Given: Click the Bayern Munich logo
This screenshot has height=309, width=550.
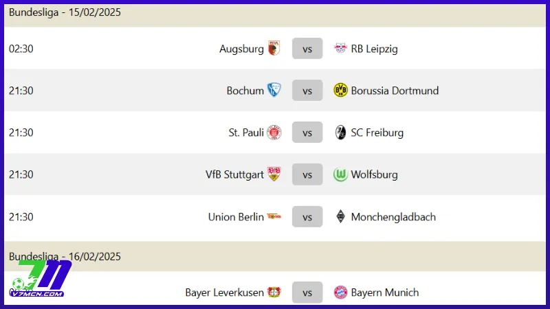Looking at the screenshot, I should (x=340, y=293).
